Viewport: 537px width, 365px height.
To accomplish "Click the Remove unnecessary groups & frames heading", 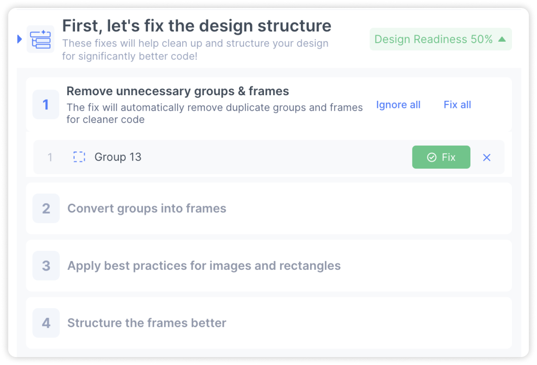I will (x=178, y=91).
